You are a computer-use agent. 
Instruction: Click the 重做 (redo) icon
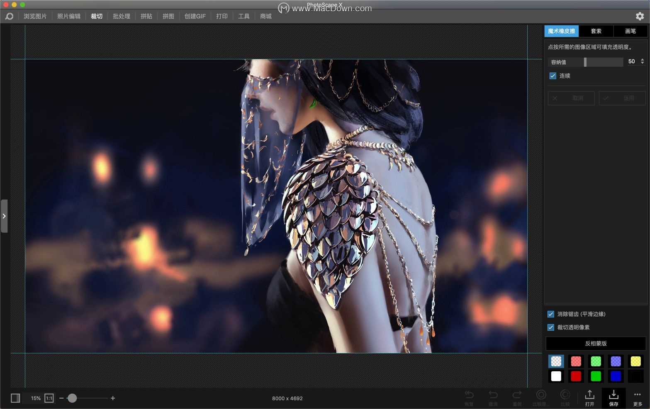point(517,398)
